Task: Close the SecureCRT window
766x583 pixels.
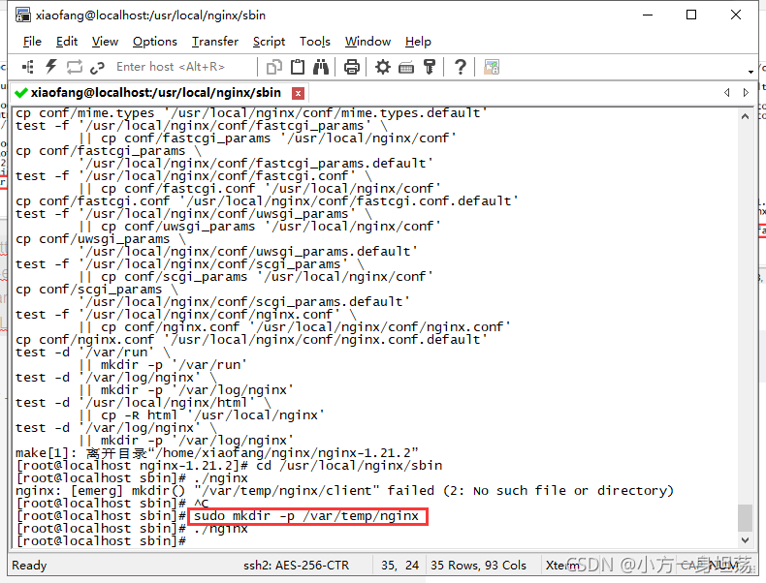Action: coord(736,15)
